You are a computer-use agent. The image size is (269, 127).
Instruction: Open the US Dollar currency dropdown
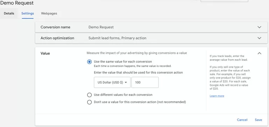coord(112,82)
